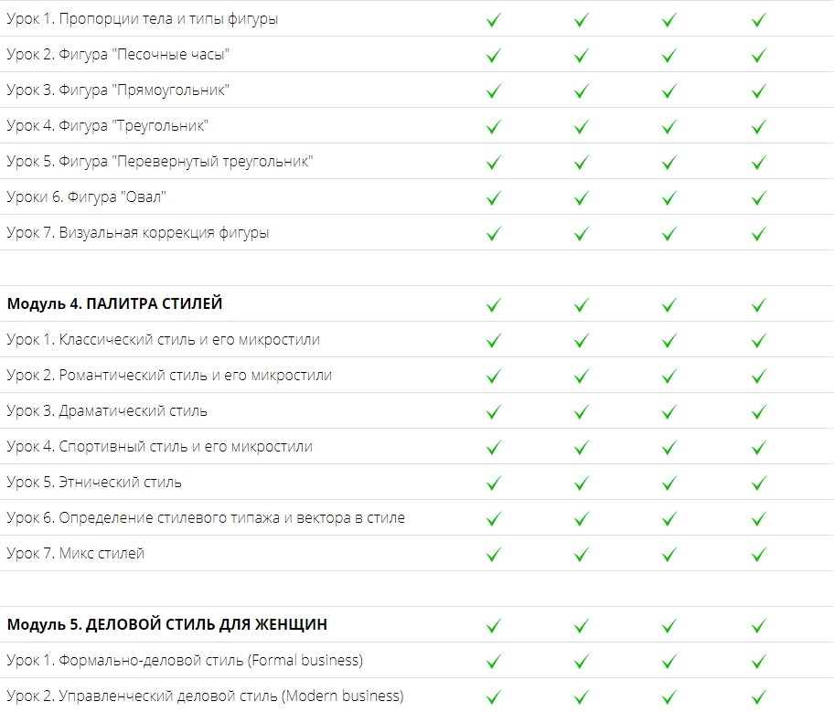
Task: Click first checkmark in Пропорции тела row
Action: tap(494, 20)
